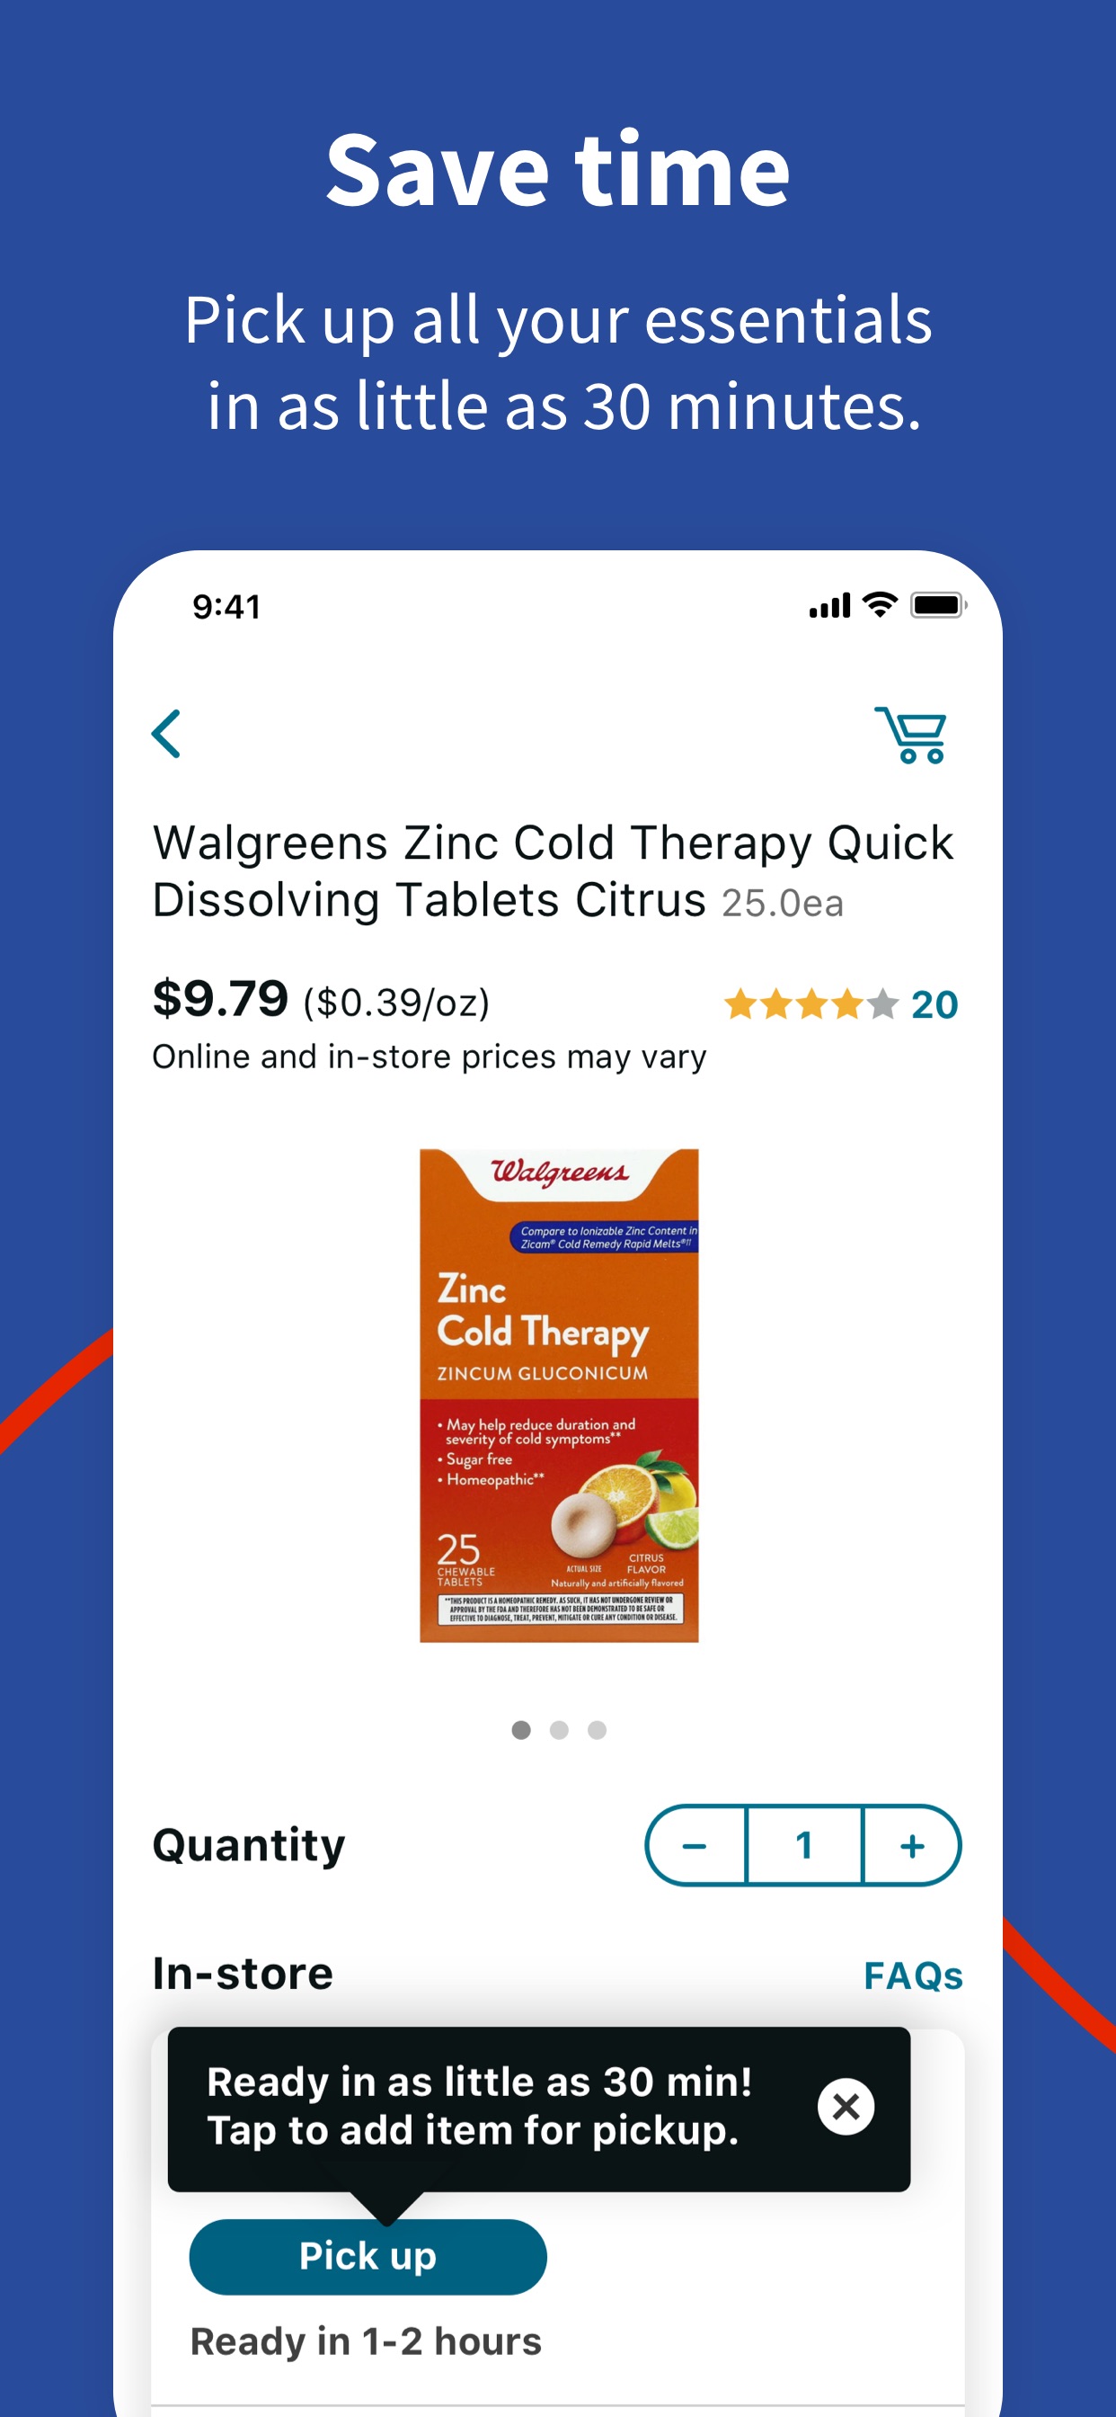Select the second image carousel dot
The image size is (1116, 2417).
point(559,1730)
